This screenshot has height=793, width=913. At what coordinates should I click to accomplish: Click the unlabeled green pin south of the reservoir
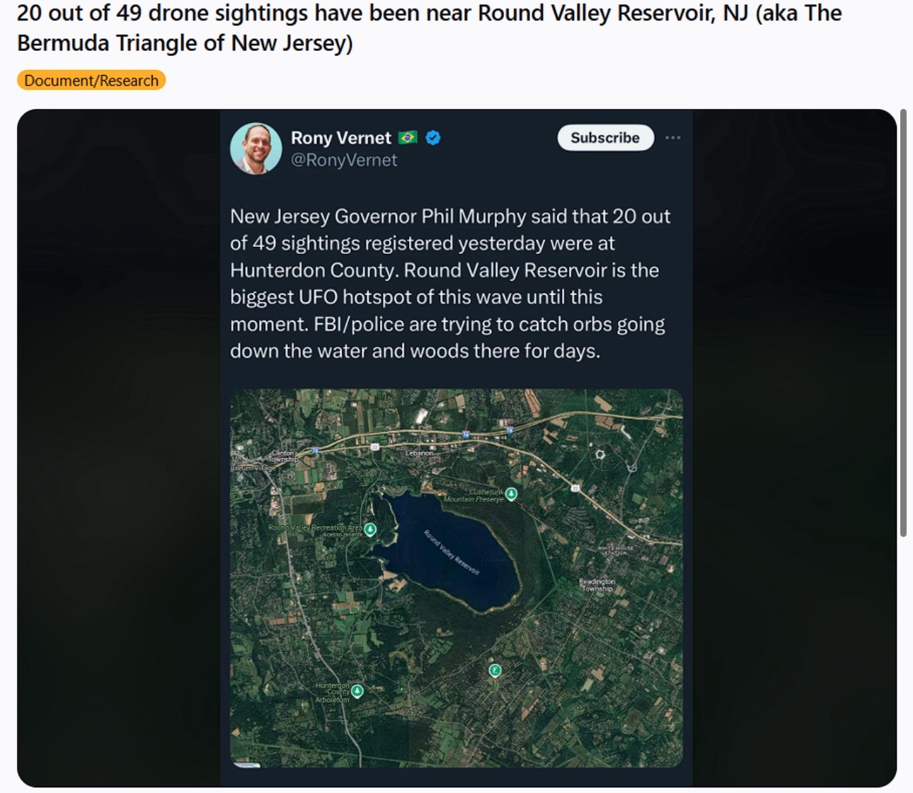[495, 671]
